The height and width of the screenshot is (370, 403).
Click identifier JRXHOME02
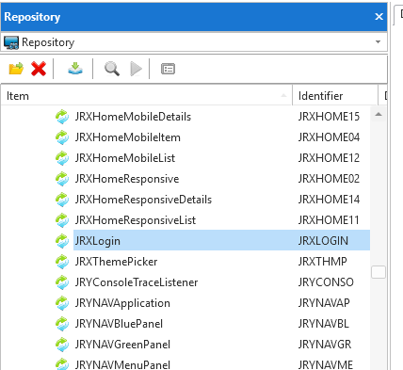[x=329, y=179]
